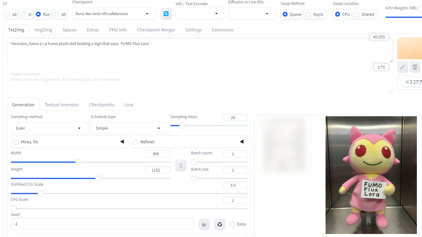The width and height of the screenshot is (422, 237).
Task: Open the Lora sub-tab
Action: (x=129, y=105)
